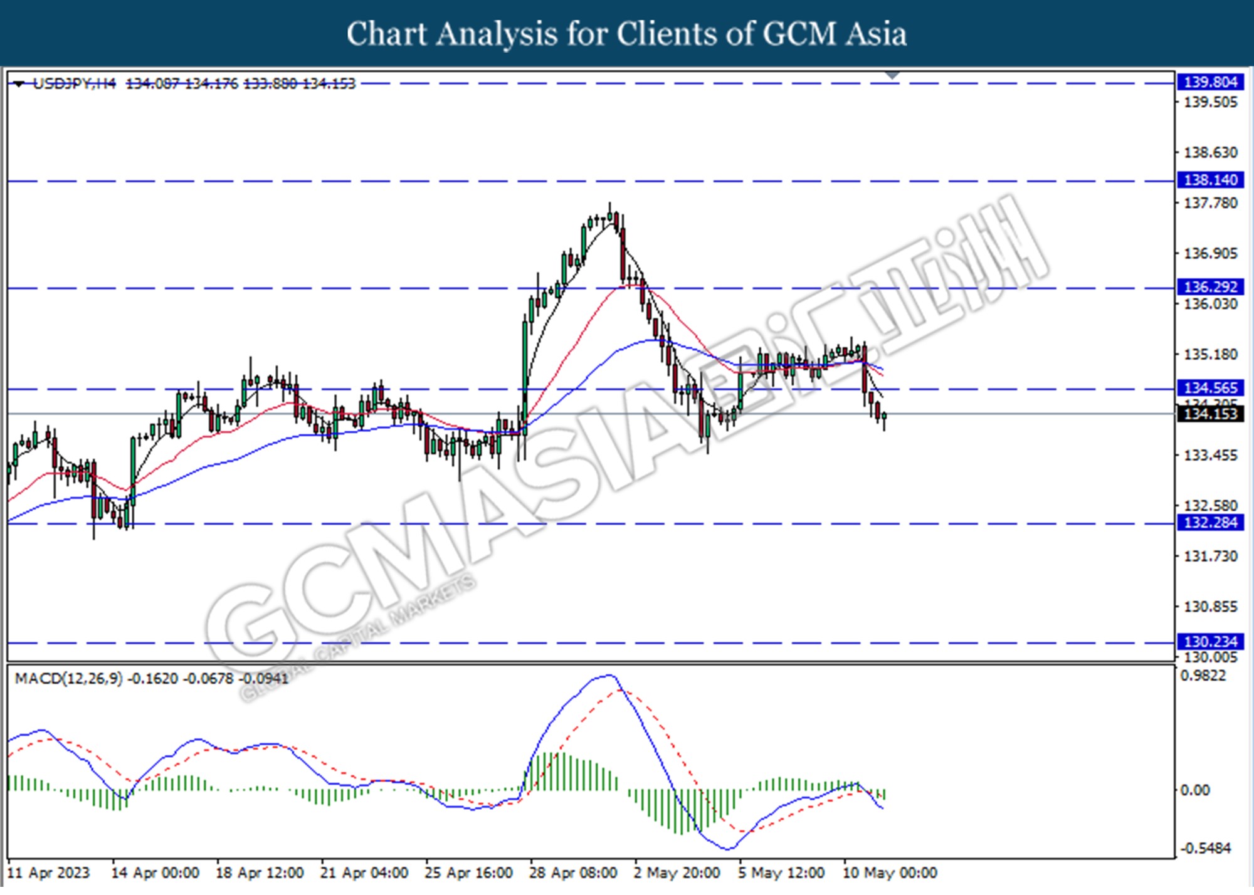Click the 136.030 price scale value
The image size is (1254, 895).
[1210, 304]
